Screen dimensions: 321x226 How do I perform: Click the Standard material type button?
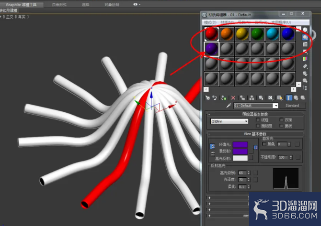[x=292, y=106]
